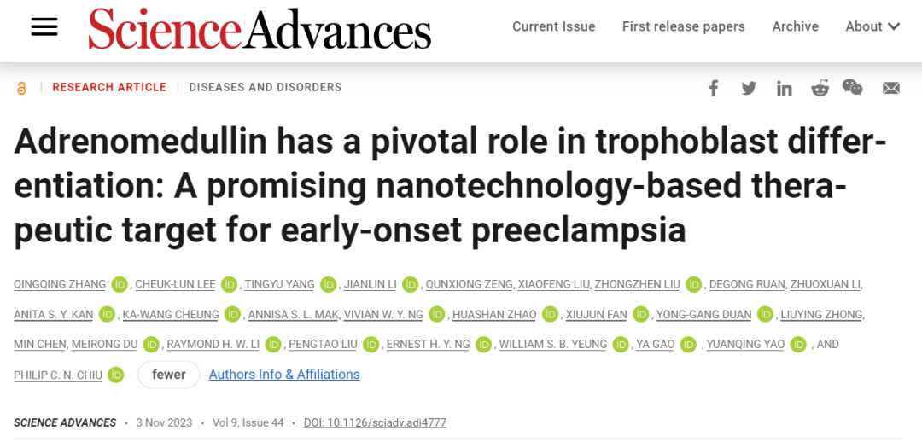Select the Research Article category label
Screen dimensions: 922x442
(109, 88)
